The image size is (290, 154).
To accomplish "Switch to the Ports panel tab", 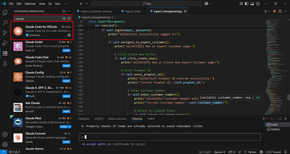I will click(x=151, y=119).
